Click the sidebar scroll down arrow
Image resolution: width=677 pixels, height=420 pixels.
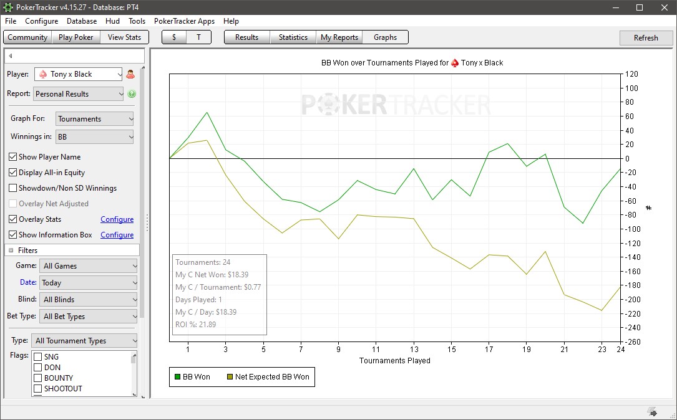[143, 396]
